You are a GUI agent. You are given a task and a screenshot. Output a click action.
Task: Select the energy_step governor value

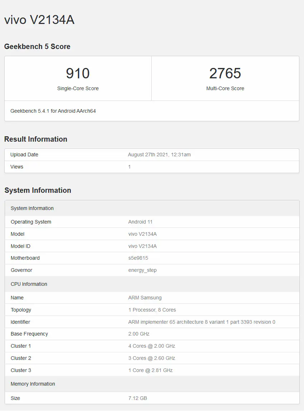coord(142,270)
